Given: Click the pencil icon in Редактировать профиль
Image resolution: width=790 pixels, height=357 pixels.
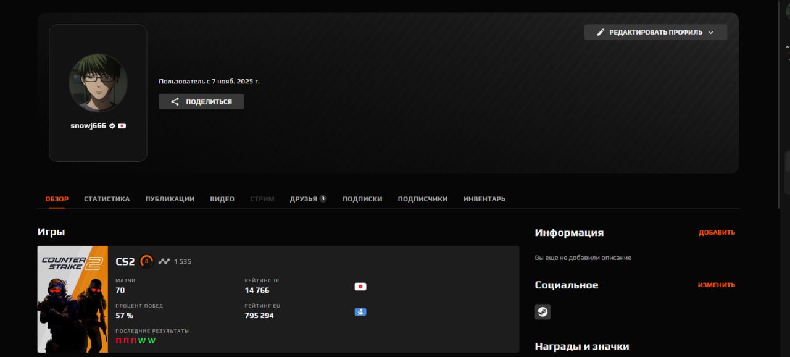Looking at the screenshot, I should pos(601,32).
